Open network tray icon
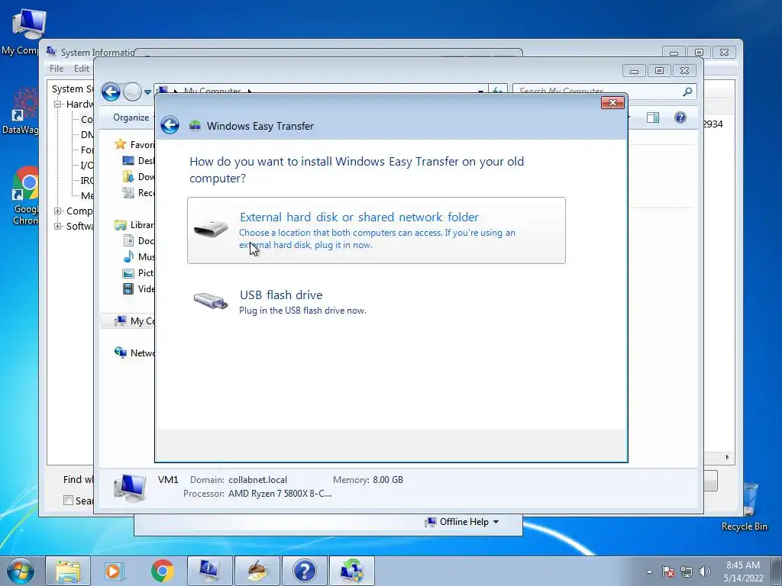The image size is (782, 586). click(687, 572)
